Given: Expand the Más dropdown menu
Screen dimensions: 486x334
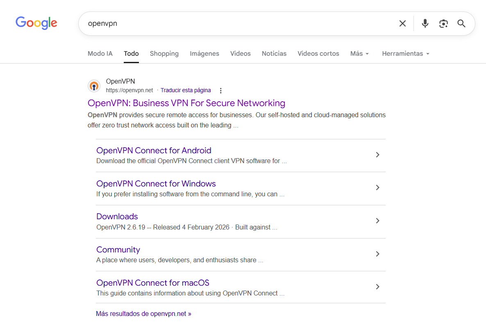Looking at the screenshot, I should pos(359,54).
